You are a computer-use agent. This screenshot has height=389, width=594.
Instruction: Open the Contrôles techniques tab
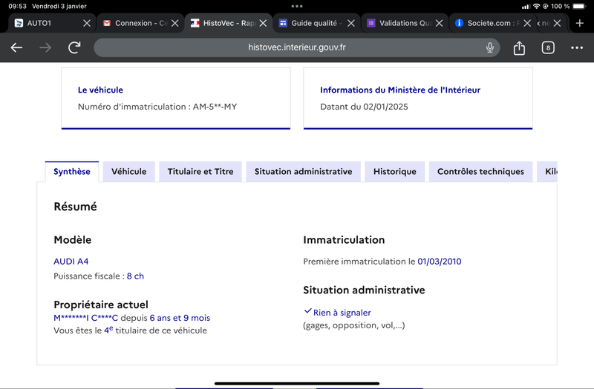click(x=480, y=172)
